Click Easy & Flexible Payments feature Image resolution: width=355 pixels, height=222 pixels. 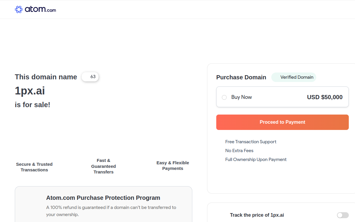tap(173, 165)
